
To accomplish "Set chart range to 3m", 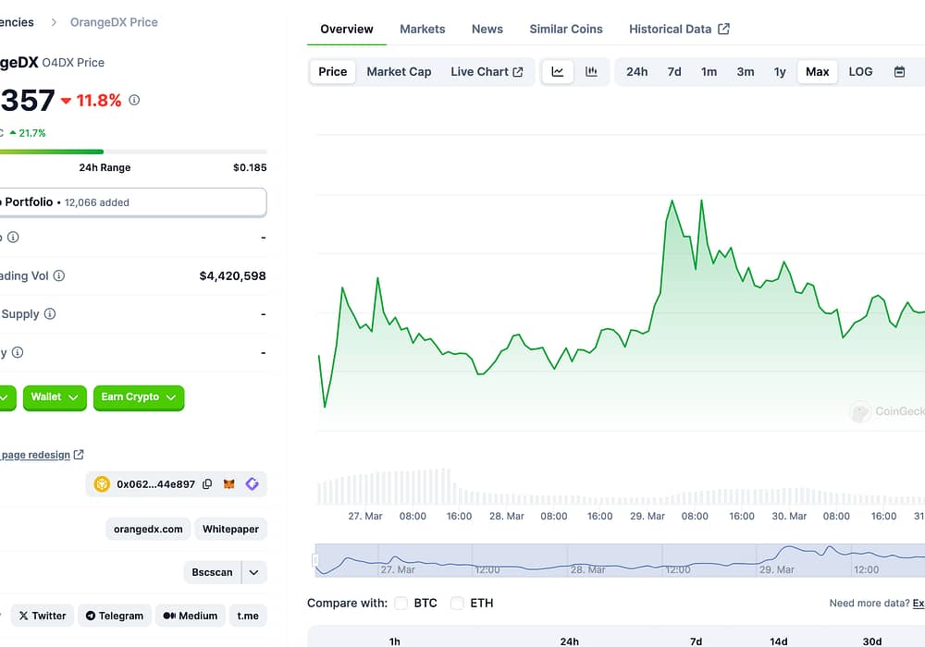I will 745,72.
